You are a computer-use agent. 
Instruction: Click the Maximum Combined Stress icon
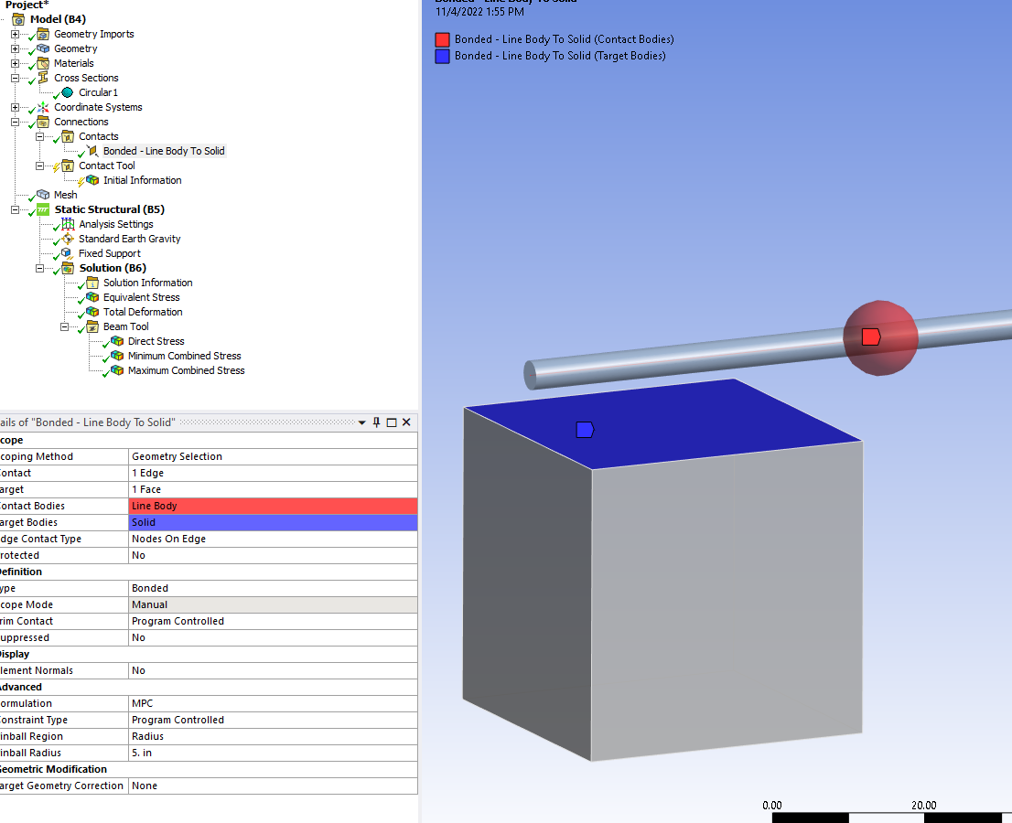click(117, 371)
